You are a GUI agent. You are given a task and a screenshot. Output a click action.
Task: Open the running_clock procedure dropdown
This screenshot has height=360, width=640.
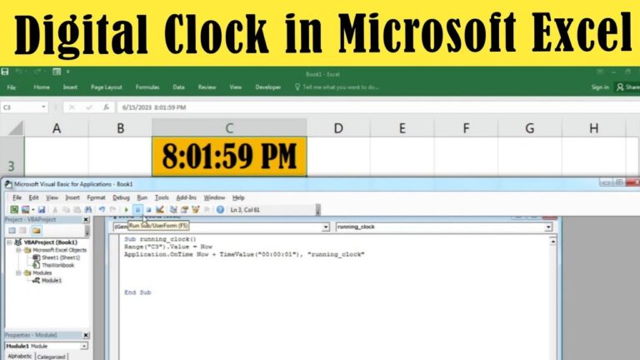(x=548, y=227)
